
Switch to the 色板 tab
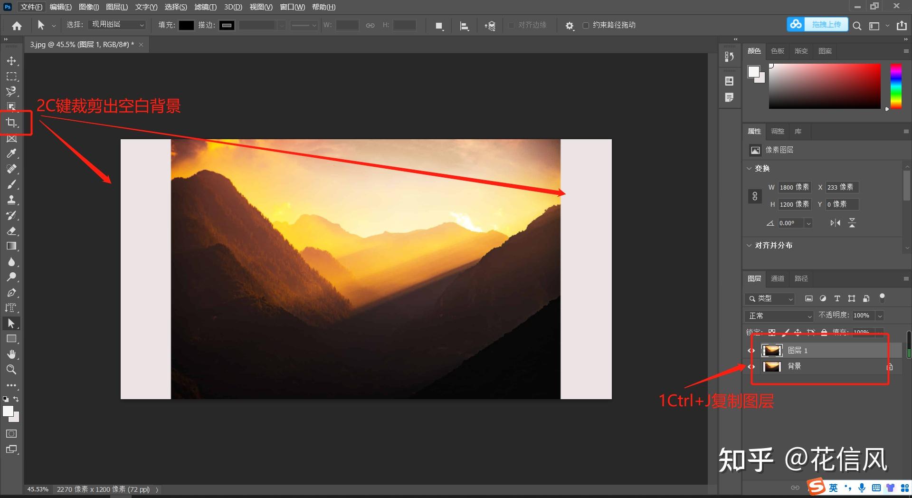pos(778,51)
